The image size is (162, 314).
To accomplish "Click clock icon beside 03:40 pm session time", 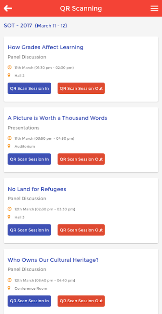I will tap(9, 280).
